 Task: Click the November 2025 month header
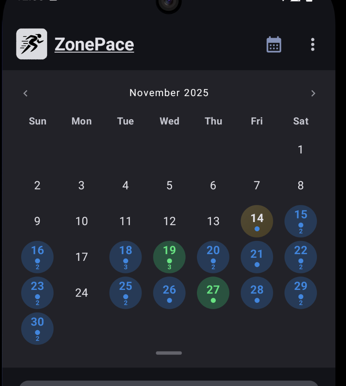[169, 93]
